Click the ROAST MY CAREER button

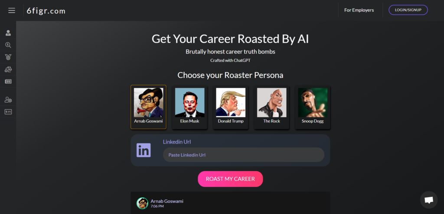(230, 179)
